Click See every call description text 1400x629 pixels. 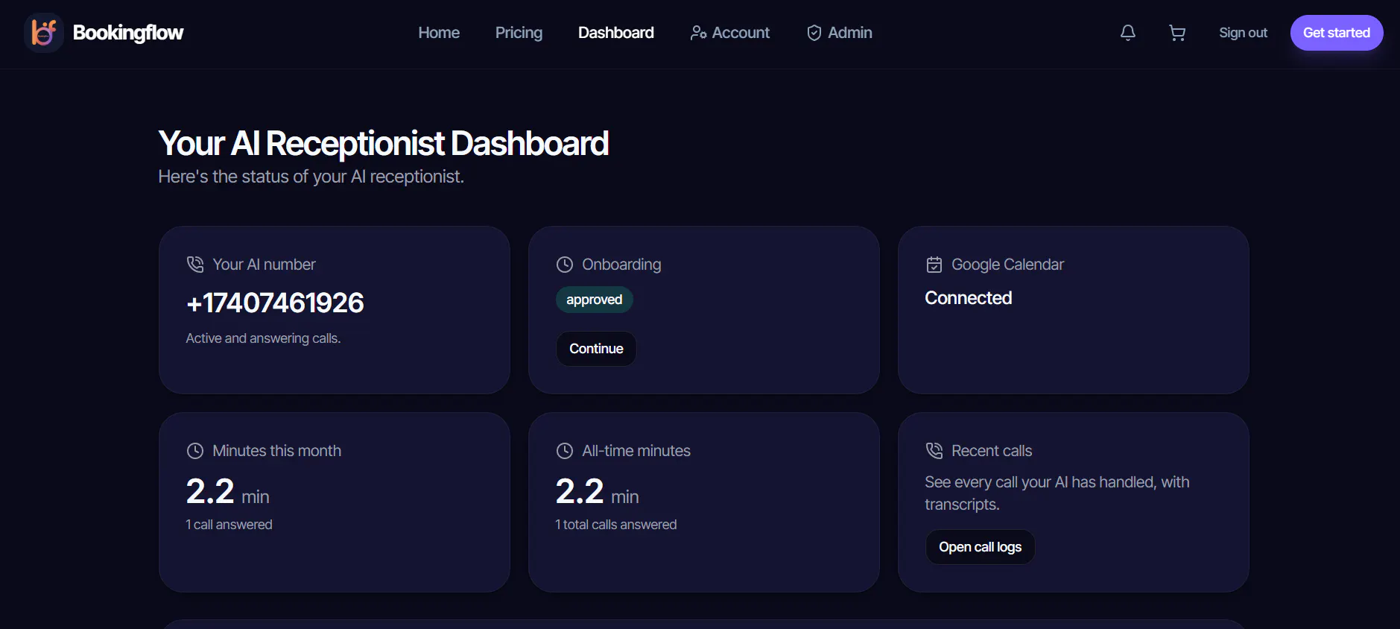1057,493
